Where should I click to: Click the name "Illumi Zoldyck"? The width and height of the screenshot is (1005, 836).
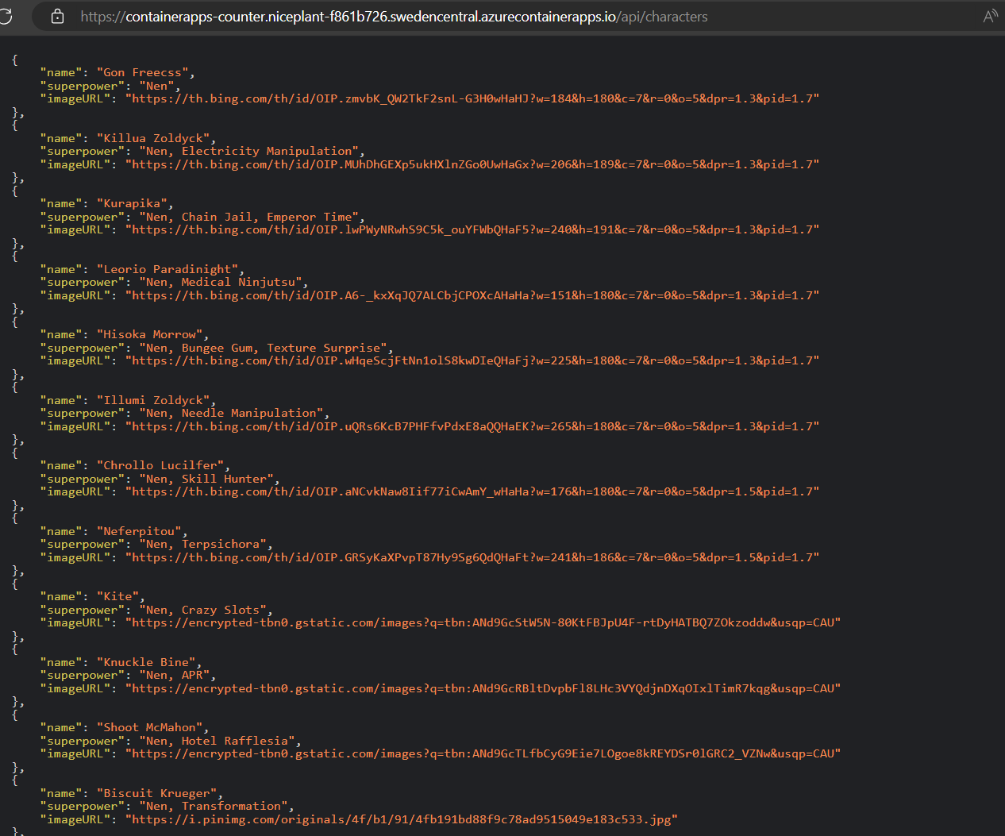(x=153, y=400)
